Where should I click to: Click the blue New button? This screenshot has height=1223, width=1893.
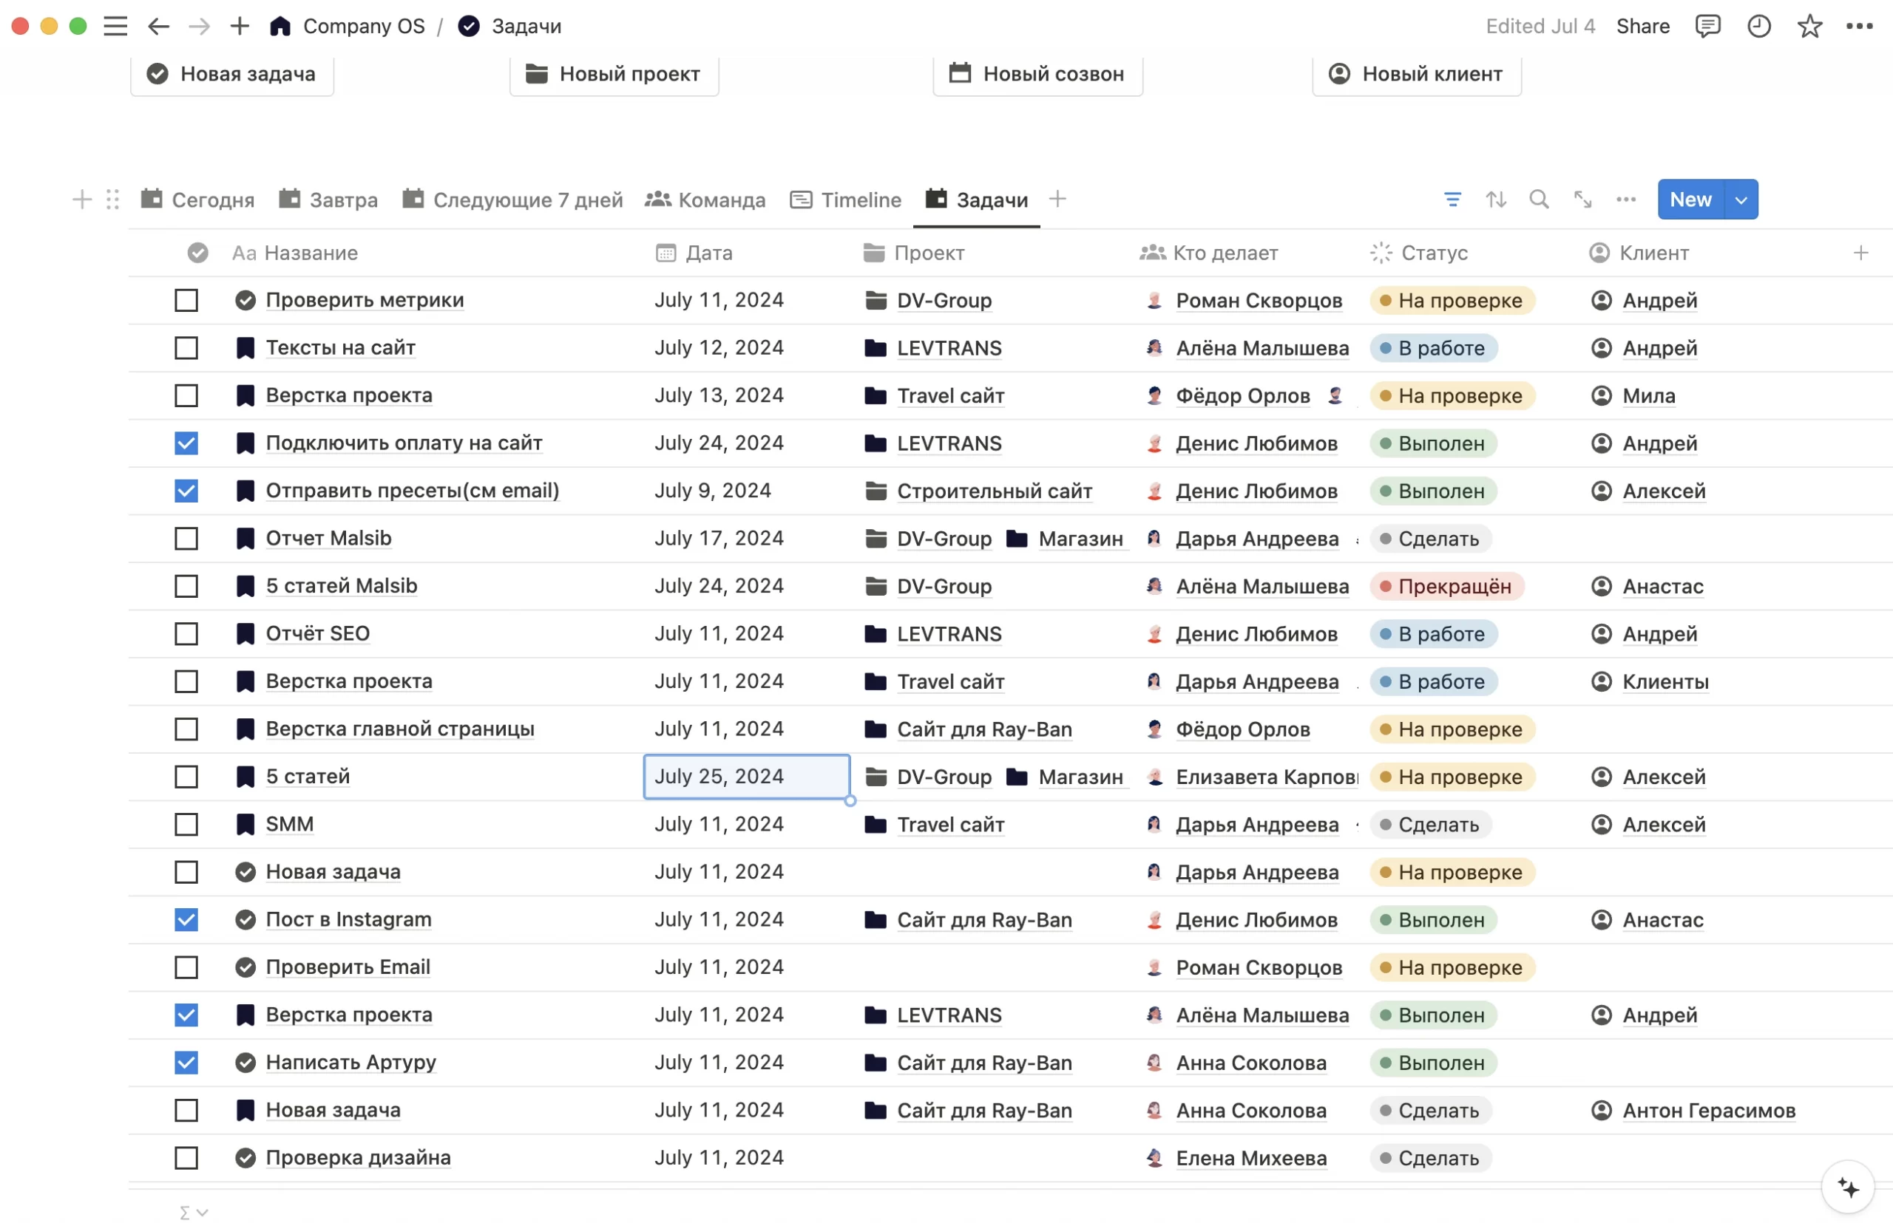click(x=1690, y=200)
